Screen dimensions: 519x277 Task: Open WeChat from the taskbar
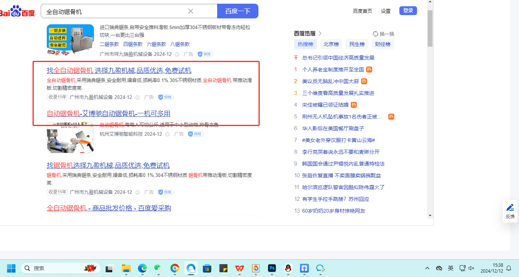tap(158, 268)
